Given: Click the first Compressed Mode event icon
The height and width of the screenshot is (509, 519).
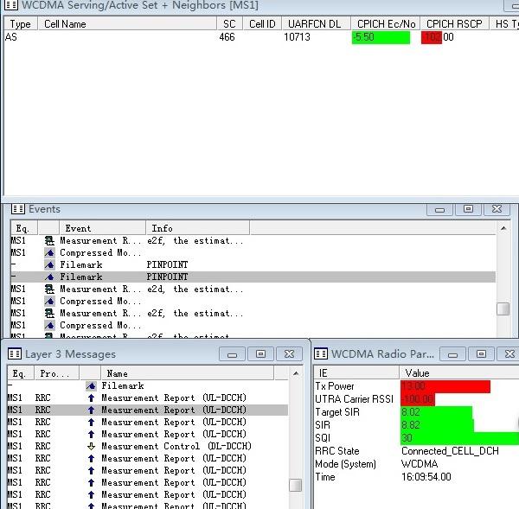Looking at the screenshot, I should [x=49, y=252].
